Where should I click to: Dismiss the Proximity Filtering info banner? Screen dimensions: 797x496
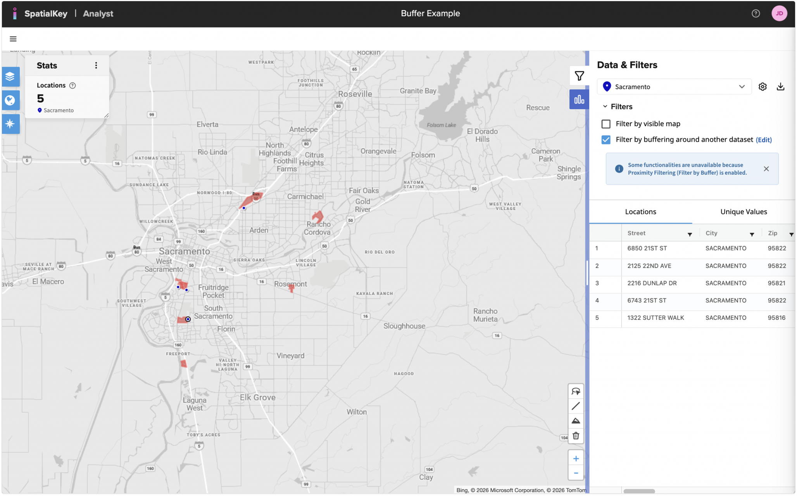click(766, 169)
